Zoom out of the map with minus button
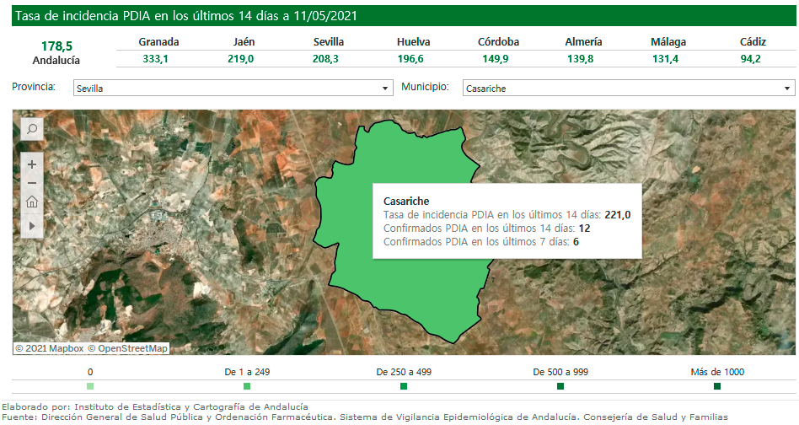This screenshot has height=425, width=799. [31, 183]
